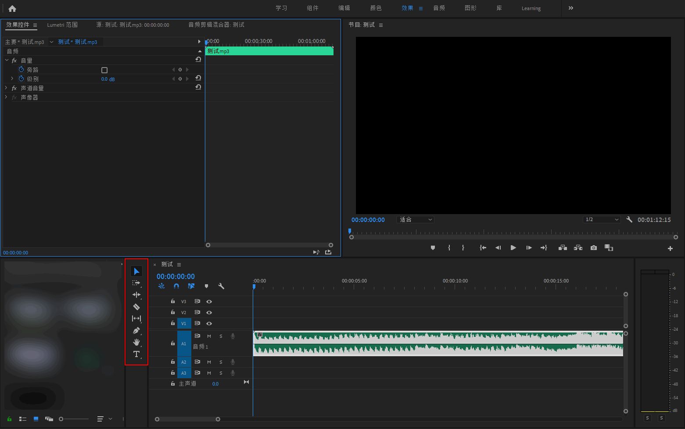Click play audio only in Effect Controls
Viewport: 685px width, 429px height.
click(316, 252)
